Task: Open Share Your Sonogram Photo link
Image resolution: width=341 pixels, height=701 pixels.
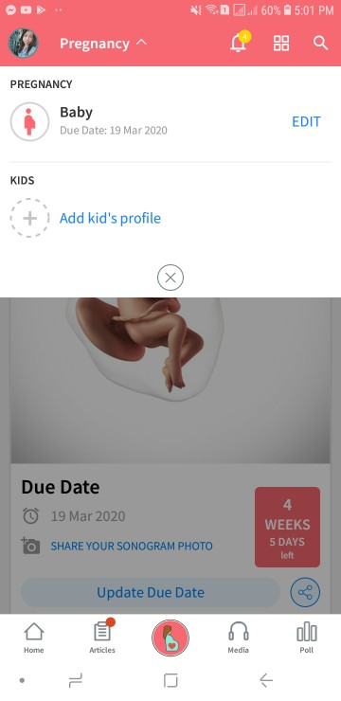Action: 132,546
